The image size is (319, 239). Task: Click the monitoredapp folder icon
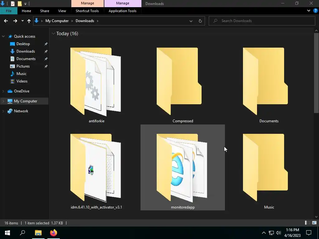pyautogui.click(x=182, y=167)
